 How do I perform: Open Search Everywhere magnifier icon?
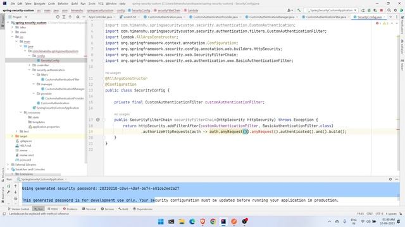[x=389, y=10]
